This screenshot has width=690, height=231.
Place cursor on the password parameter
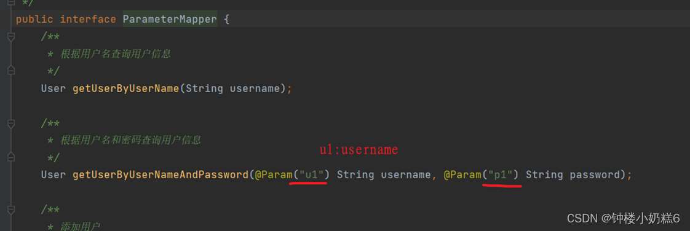tap(595, 174)
